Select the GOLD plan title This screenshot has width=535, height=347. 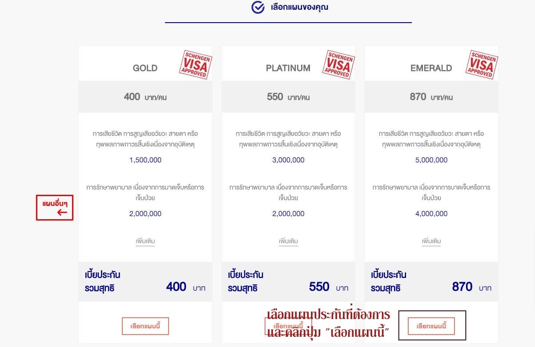tap(145, 68)
